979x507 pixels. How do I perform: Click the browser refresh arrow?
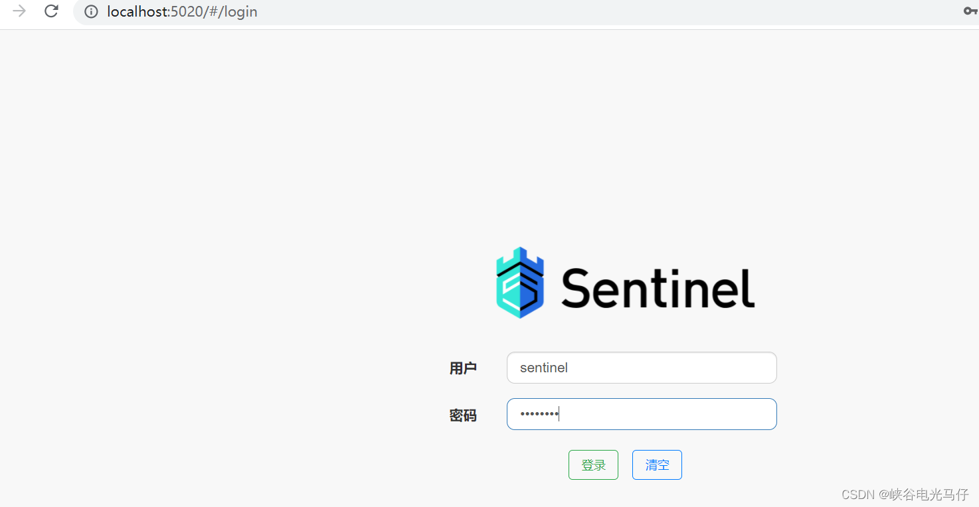pos(51,11)
